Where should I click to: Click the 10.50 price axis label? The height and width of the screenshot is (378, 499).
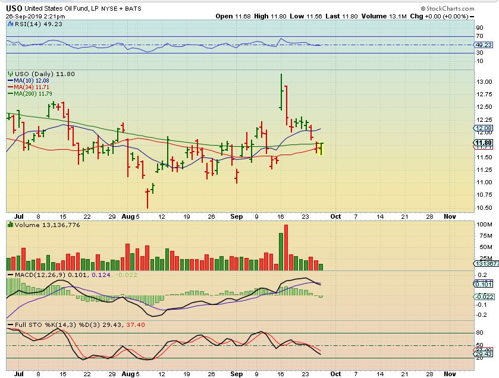(x=484, y=207)
